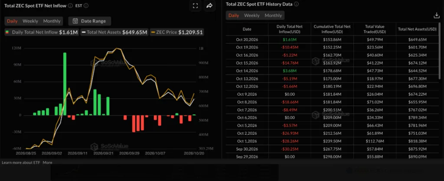
Task: Download history data with the download icon
Action: (x=436, y=16)
